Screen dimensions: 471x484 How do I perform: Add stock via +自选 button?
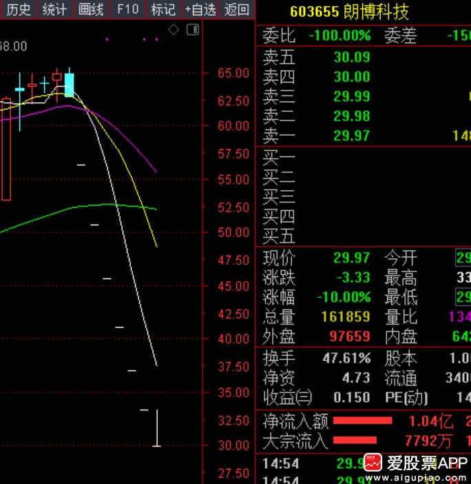[200, 10]
